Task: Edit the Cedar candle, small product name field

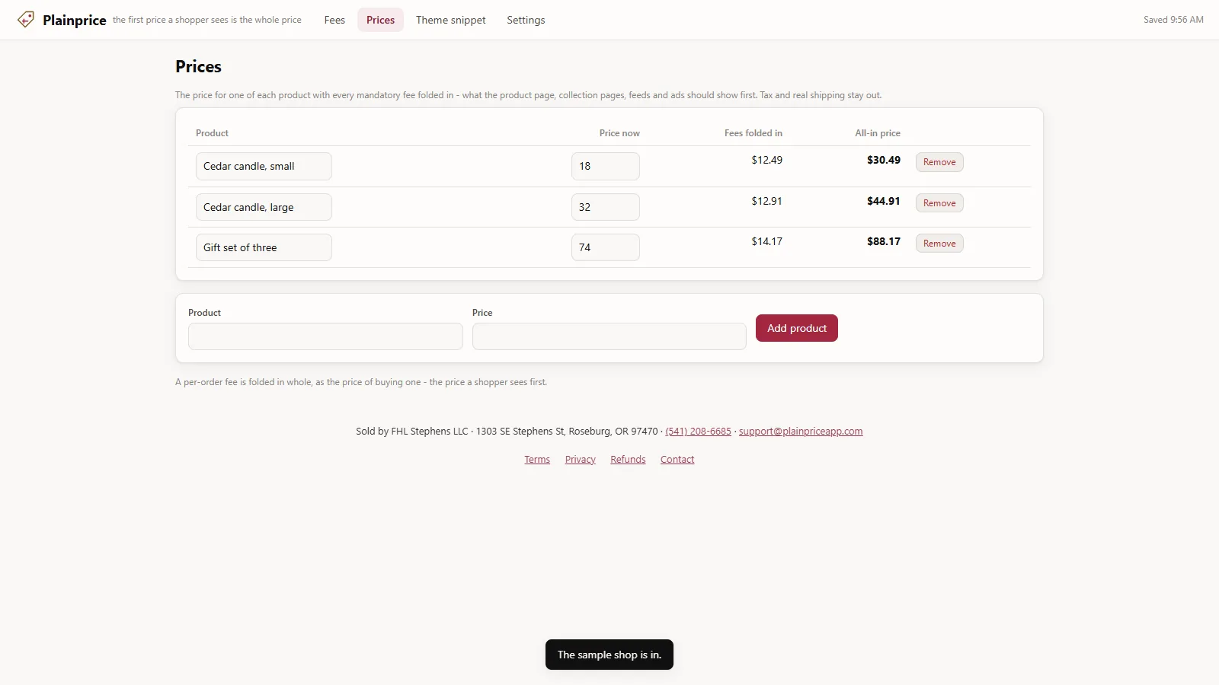Action: click(264, 166)
